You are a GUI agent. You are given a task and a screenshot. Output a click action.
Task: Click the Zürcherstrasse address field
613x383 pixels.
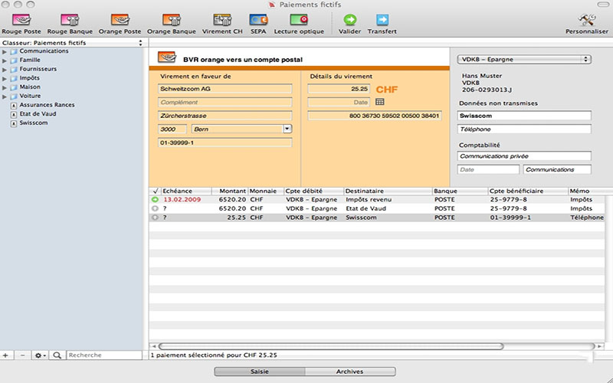pos(225,116)
